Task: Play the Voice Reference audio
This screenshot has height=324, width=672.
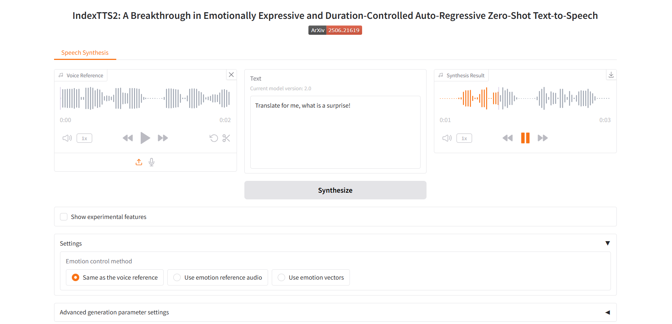Action: (x=145, y=138)
